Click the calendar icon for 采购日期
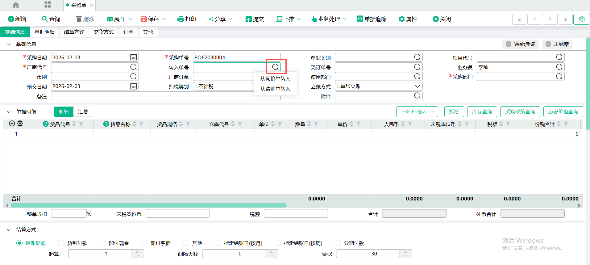This screenshot has width=590, height=265. click(133, 57)
